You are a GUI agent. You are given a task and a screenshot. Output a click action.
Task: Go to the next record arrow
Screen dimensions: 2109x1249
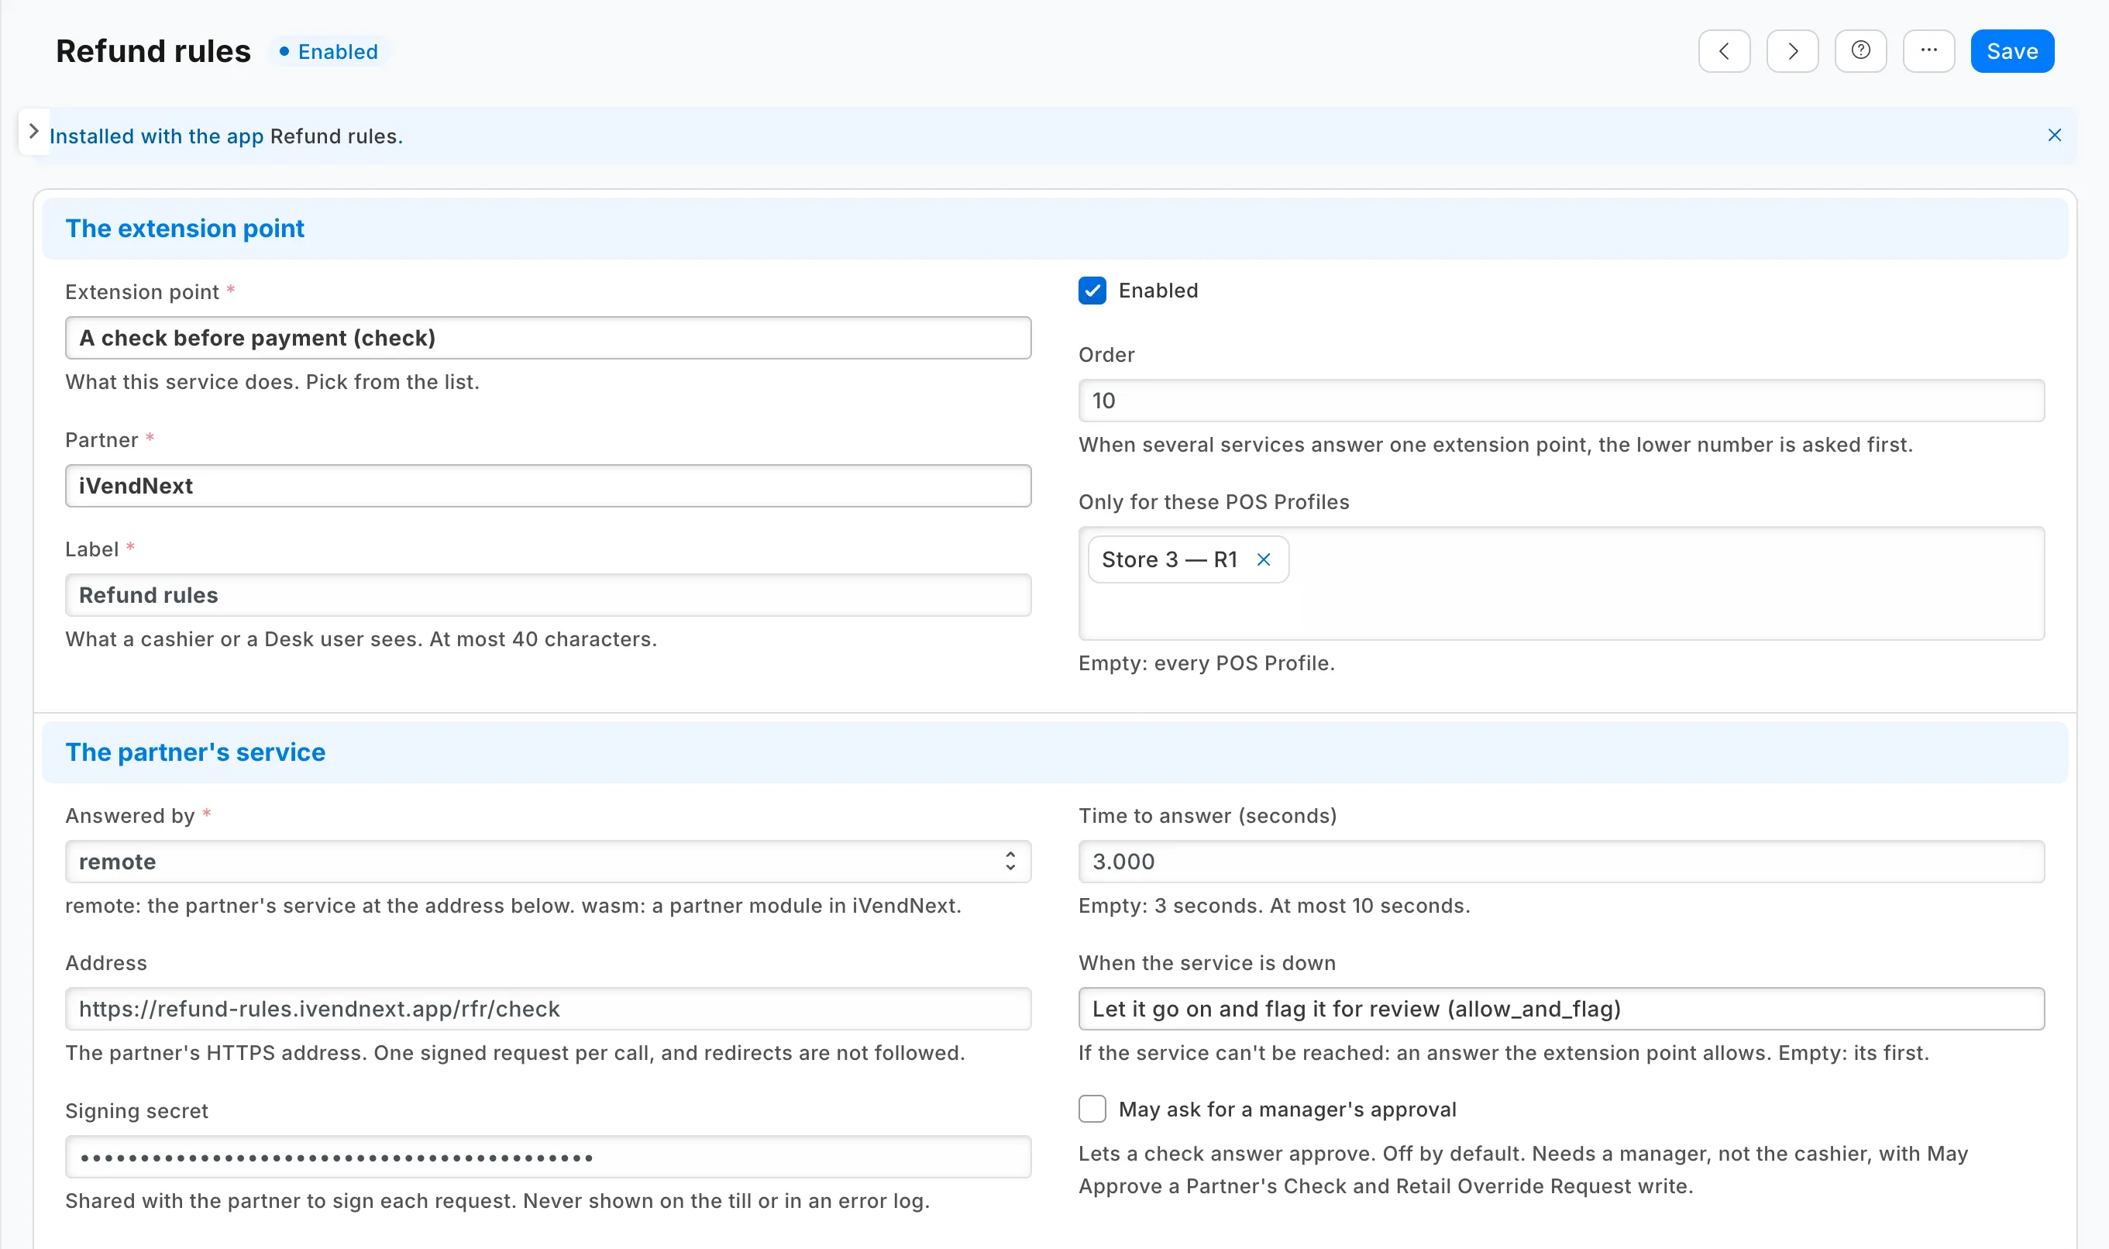tap(1792, 51)
